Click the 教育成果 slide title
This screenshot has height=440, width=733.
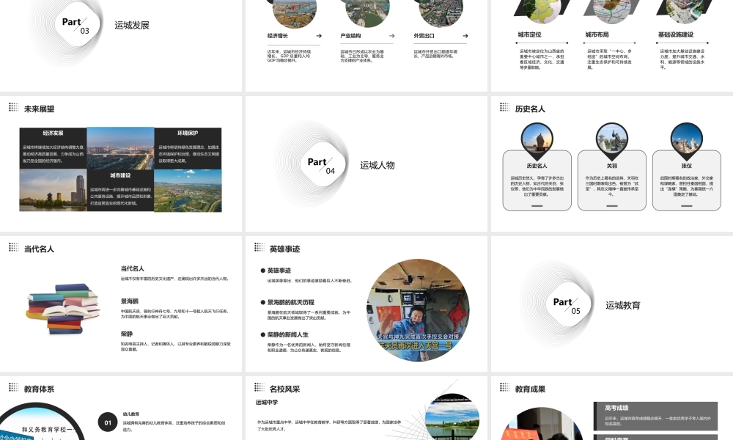[530, 389]
